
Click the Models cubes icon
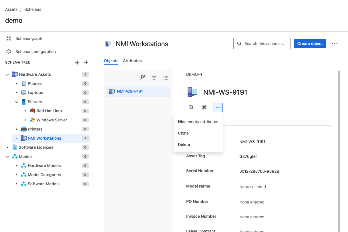point(15,156)
